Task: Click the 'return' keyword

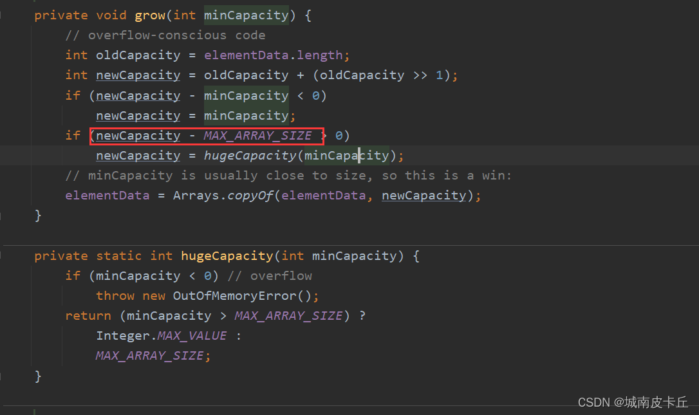Action: tap(88, 316)
